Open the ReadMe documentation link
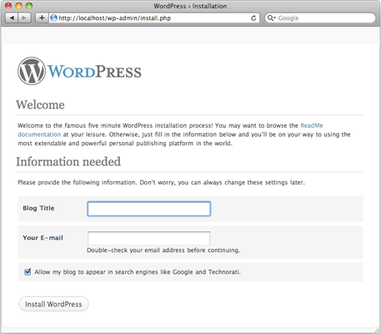 (170, 130)
